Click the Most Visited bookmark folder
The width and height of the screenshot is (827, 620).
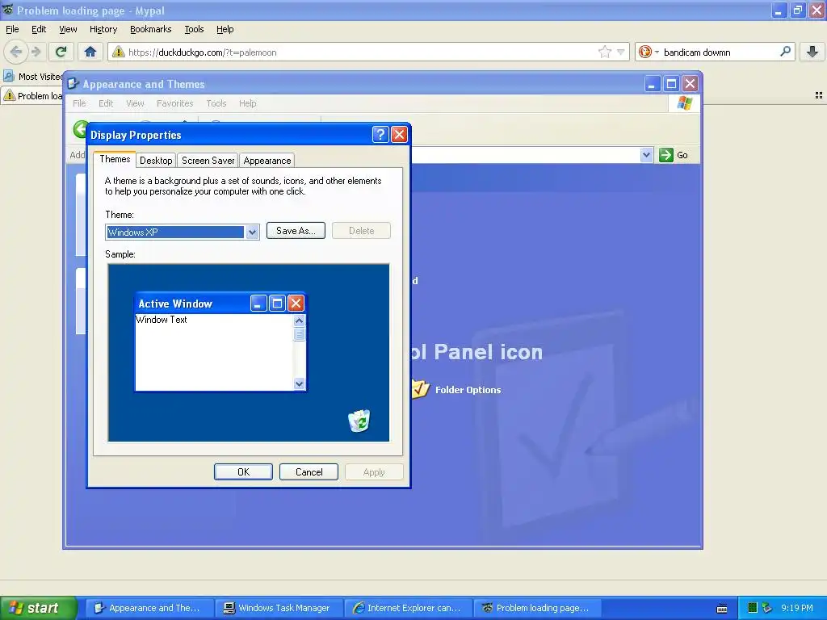pos(32,77)
